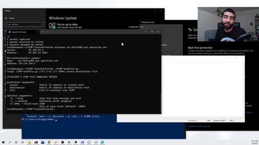Open File Explorer from the taskbar

(30, 142)
